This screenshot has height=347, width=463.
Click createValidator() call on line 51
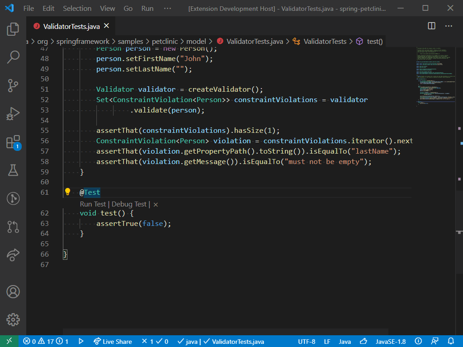point(223,89)
